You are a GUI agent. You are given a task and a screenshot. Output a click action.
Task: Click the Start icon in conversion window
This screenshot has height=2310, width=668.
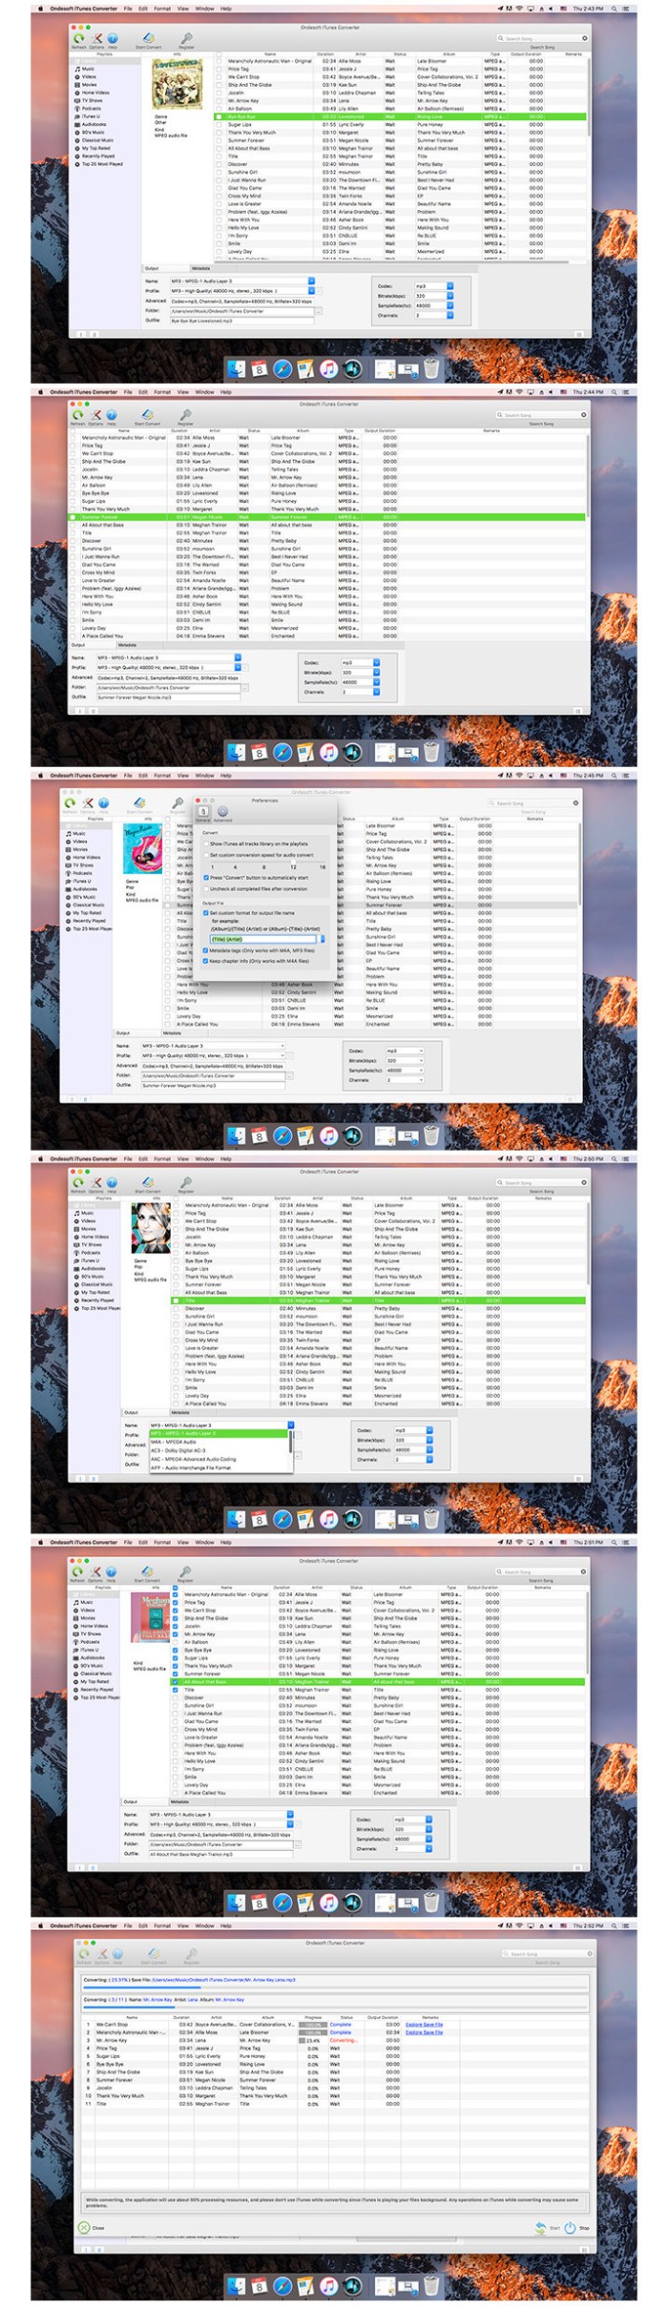pos(541,2227)
